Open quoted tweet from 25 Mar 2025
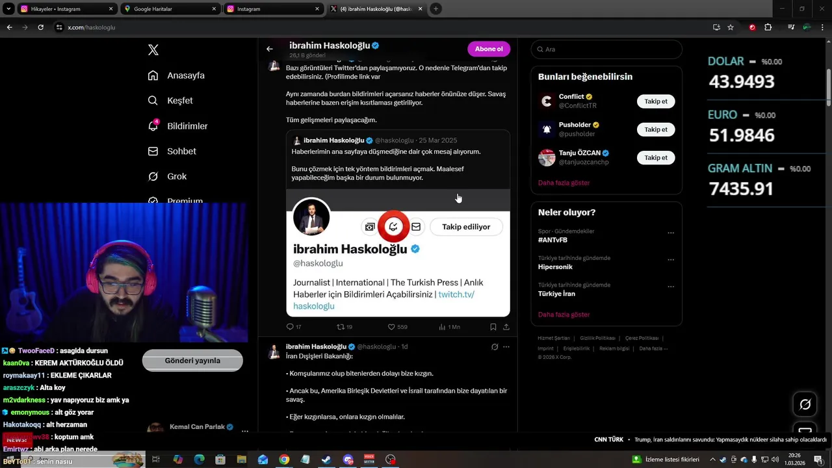The height and width of the screenshot is (468, 832). coord(398,224)
